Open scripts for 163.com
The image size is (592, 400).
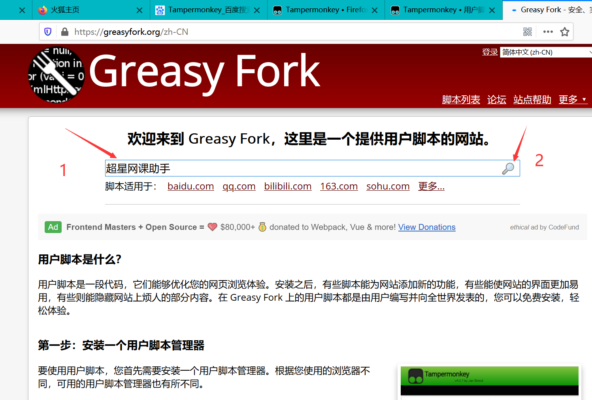pos(339,186)
